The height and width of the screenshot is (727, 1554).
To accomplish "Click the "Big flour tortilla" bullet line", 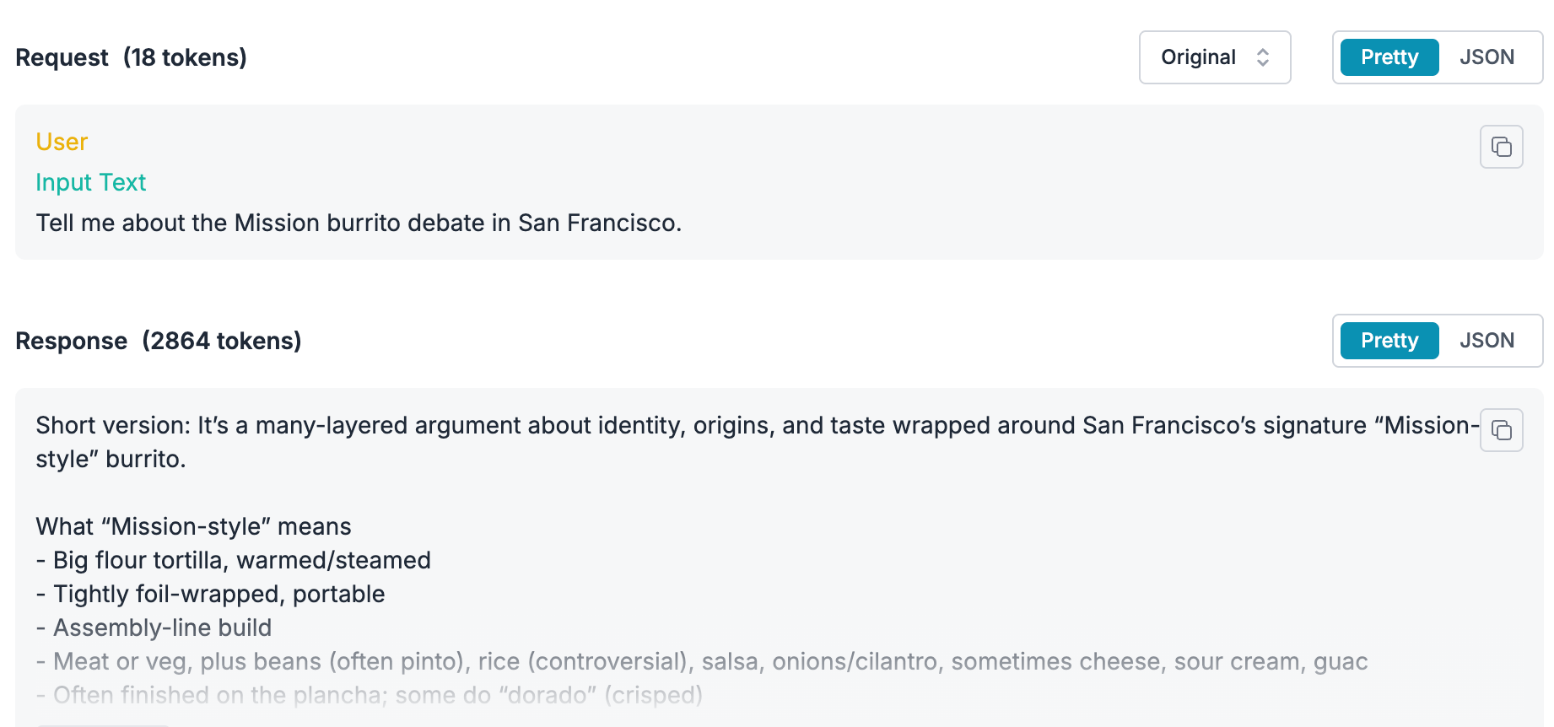I will point(234,560).
